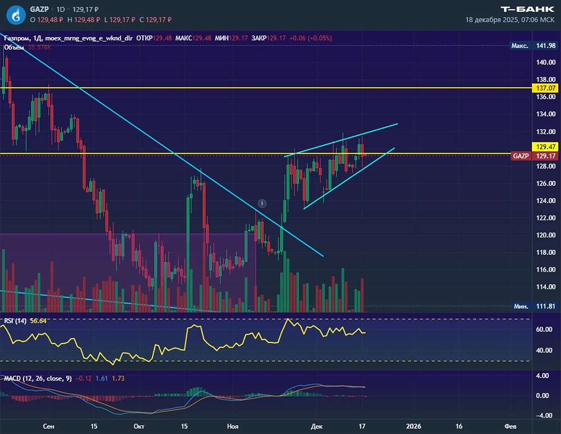Click the MACD value 1.73
The width and height of the screenshot is (561, 434).
point(118,378)
